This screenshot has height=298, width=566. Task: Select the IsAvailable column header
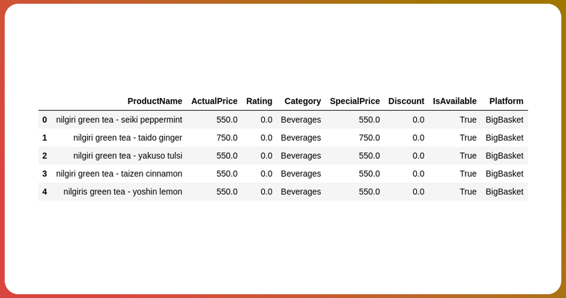coord(454,101)
